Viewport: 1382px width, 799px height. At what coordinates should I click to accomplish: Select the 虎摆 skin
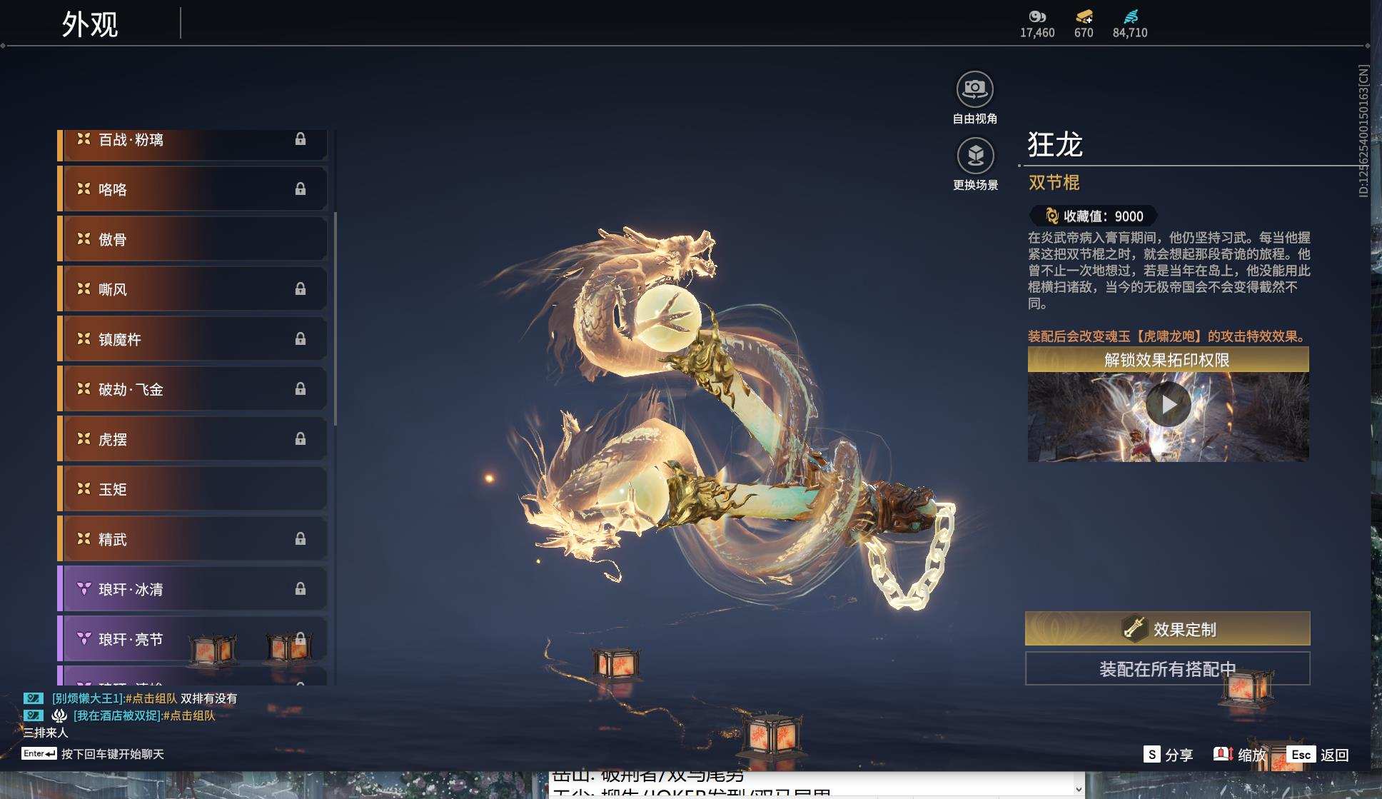(x=193, y=439)
